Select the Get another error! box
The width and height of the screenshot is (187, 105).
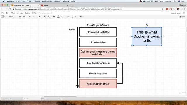click(98, 84)
